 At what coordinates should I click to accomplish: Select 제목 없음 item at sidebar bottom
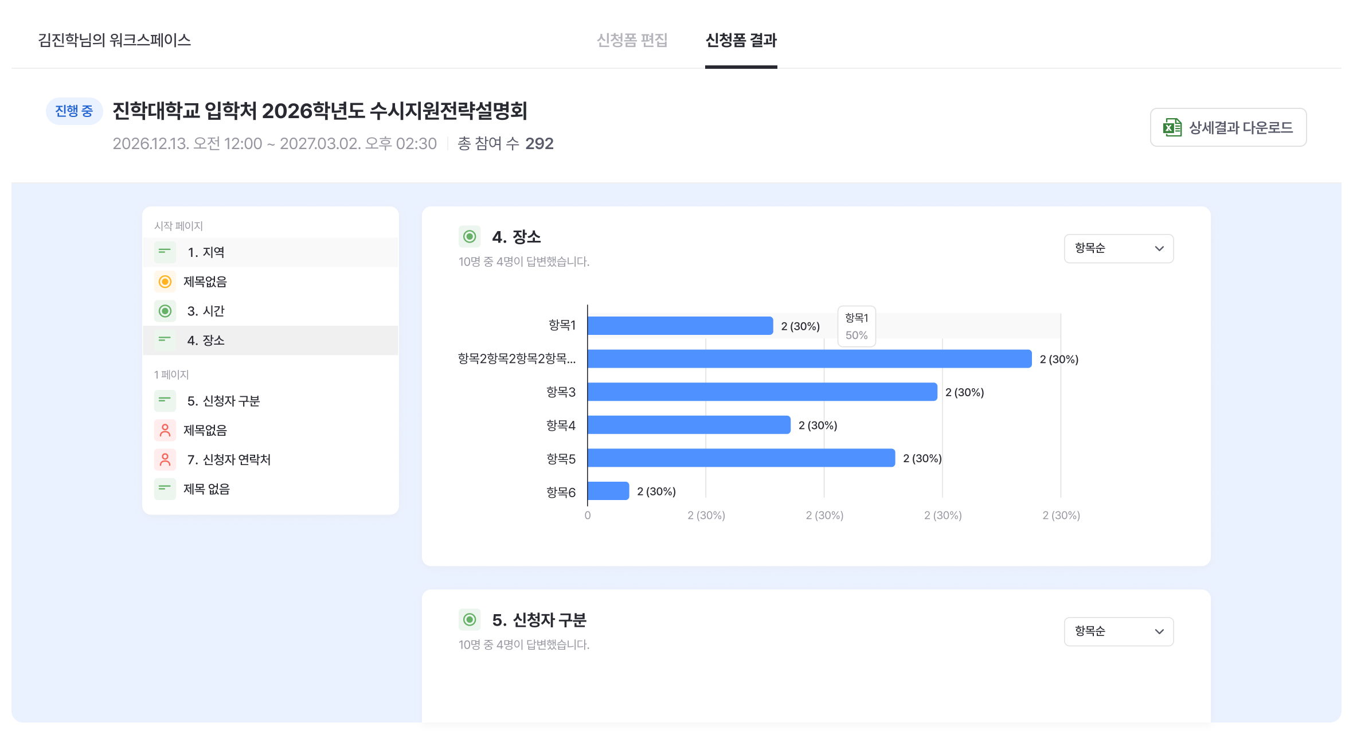click(x=206, y=489)
